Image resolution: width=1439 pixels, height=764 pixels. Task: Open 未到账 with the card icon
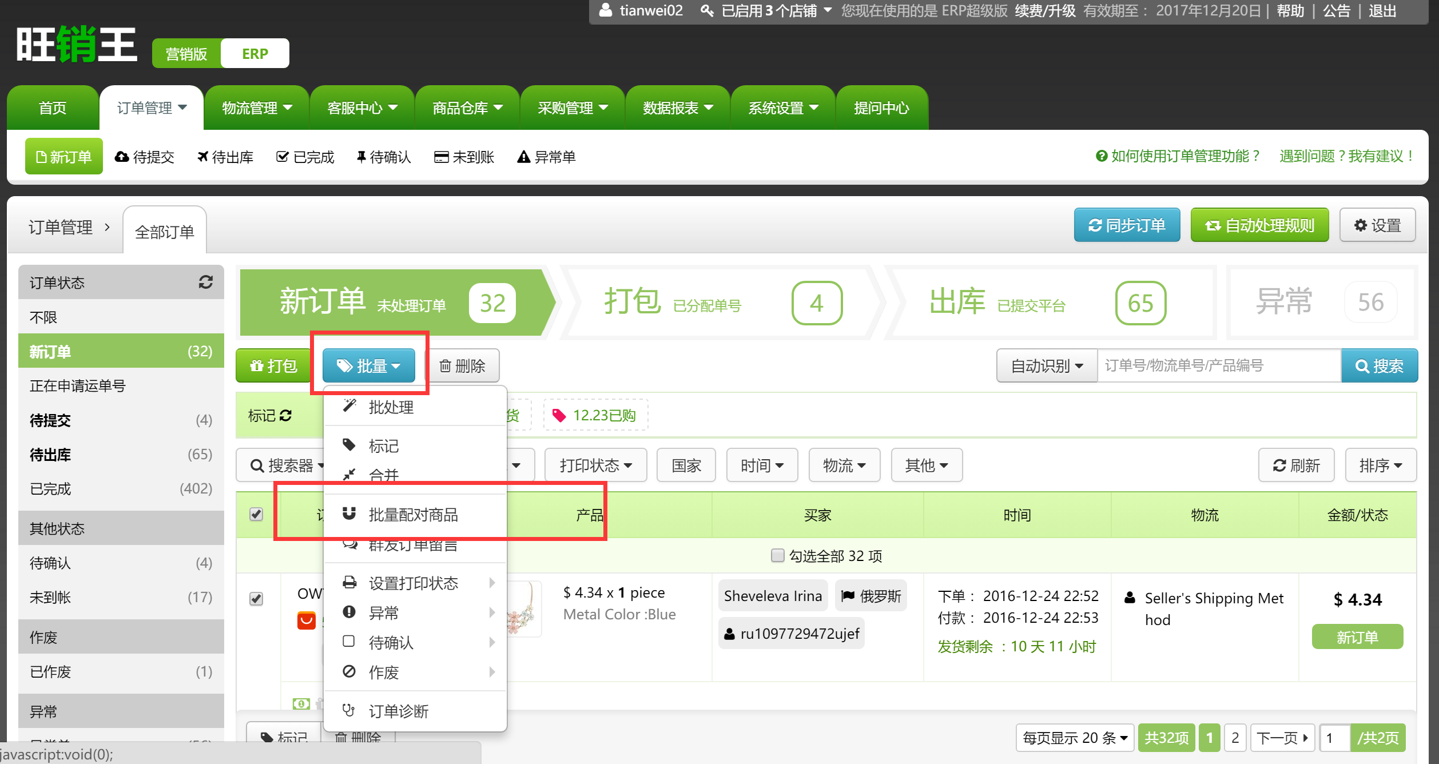coord(464,157)
